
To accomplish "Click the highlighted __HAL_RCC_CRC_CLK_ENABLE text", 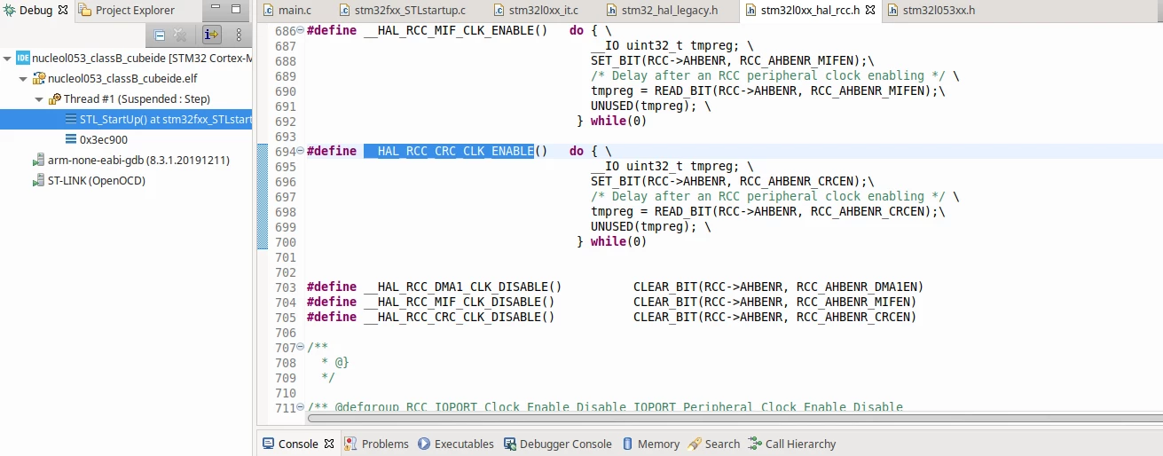I will (x=449, y=152).
